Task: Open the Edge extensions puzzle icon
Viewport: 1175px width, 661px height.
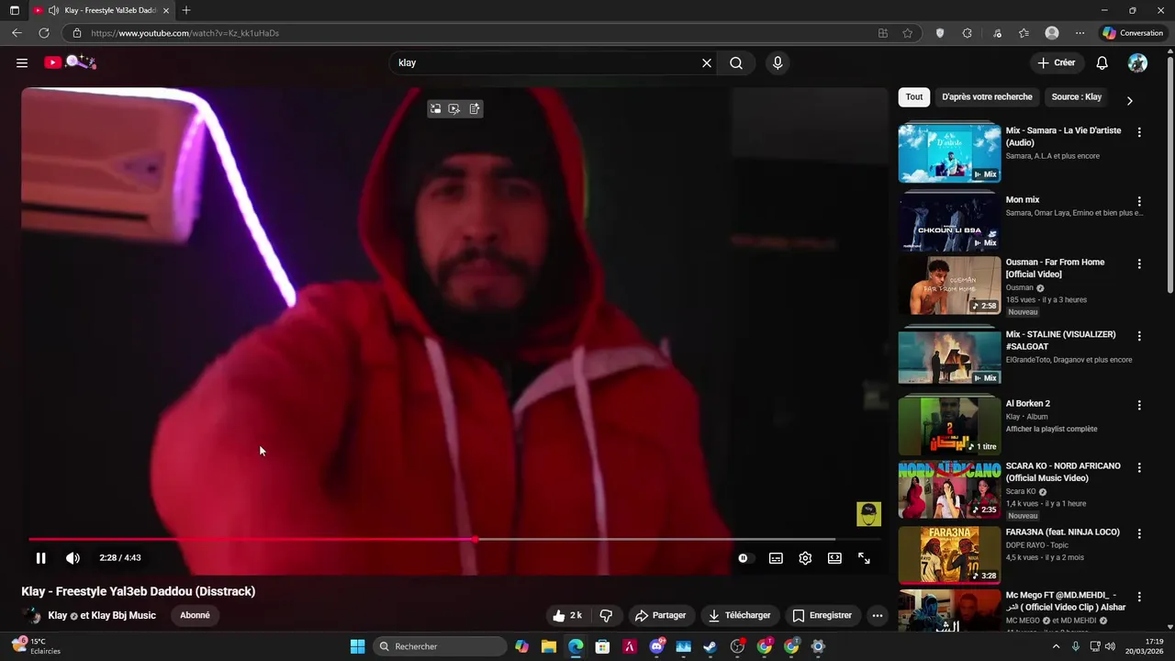Action: pyautogui.click(x=967, y=33)
